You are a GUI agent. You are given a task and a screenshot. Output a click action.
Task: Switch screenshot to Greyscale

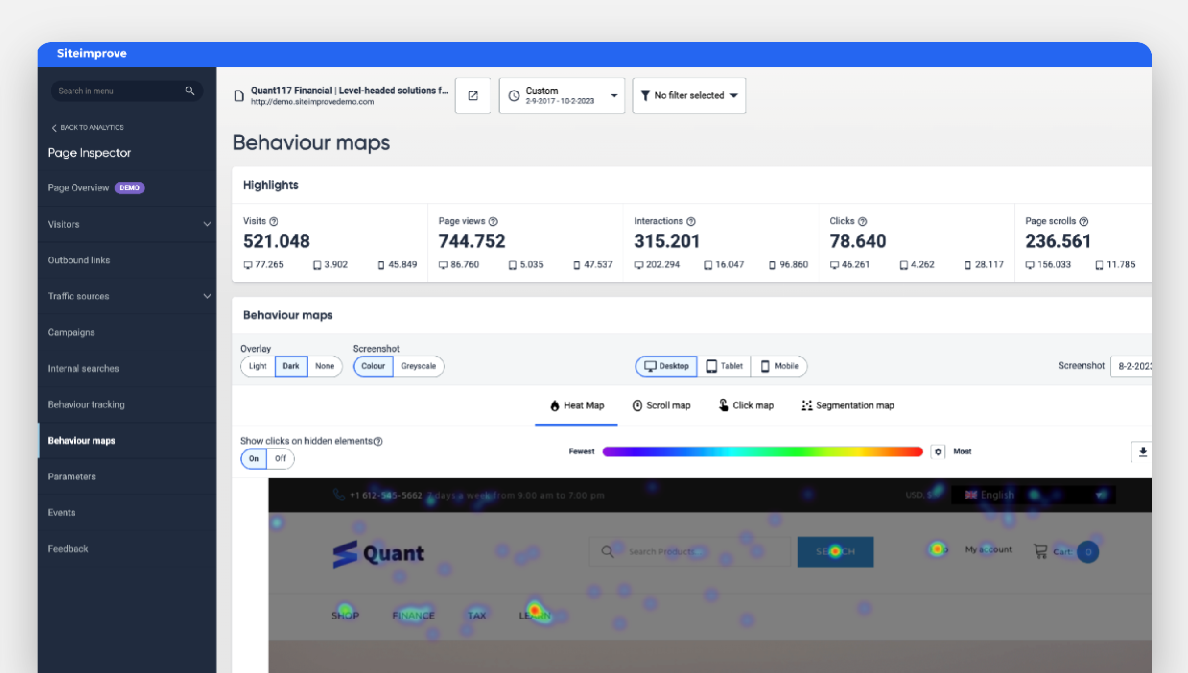coord(419,366)
